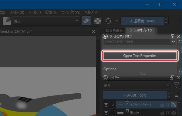Hide the 囲み線 layer with eye icon
This screenshot has width=182, height=116.
tap(106, 113)
